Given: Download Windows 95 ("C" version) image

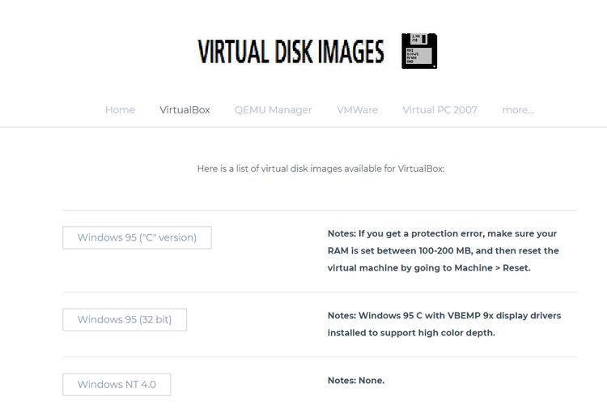Looking at the screenshot, I should 137,237.
